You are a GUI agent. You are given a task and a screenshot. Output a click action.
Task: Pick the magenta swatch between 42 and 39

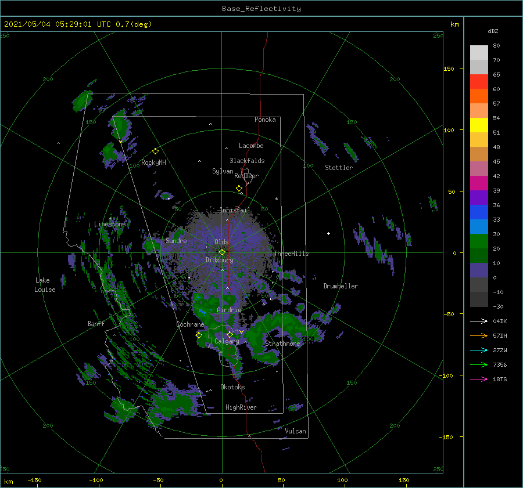[x=479, y=183]
